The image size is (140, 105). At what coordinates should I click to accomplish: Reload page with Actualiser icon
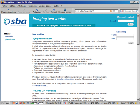37,10
